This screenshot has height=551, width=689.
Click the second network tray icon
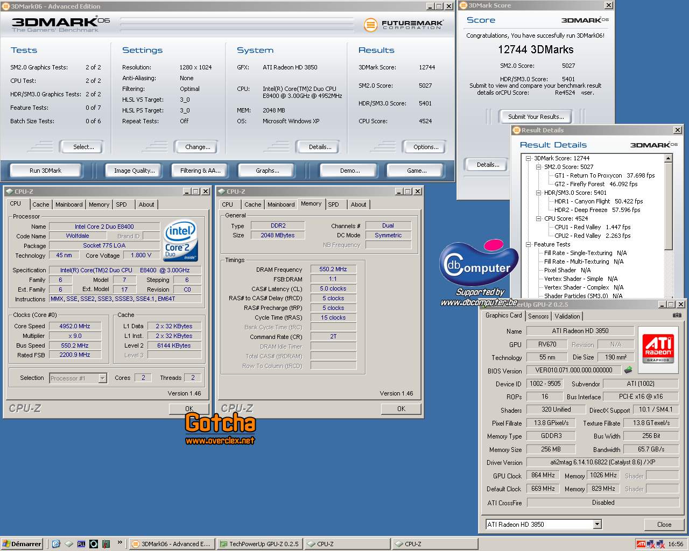[x=660, y=544]
